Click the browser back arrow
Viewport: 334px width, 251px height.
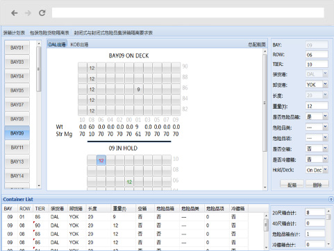click(15, 13)
